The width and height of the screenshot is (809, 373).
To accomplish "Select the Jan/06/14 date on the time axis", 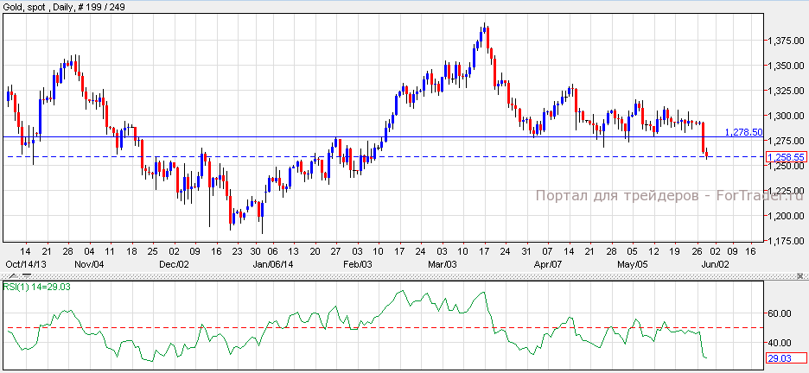I will click(264, 263).
